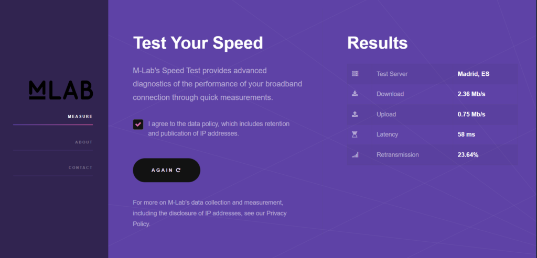Click the Retransmission signal bars icon
This screenshot has width=537, height=258.
click(355, 155)
